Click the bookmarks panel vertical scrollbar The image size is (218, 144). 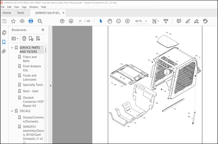(x=46, y=50)
